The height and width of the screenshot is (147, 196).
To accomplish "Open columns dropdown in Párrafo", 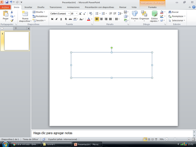I will click(x=117, y=19).
